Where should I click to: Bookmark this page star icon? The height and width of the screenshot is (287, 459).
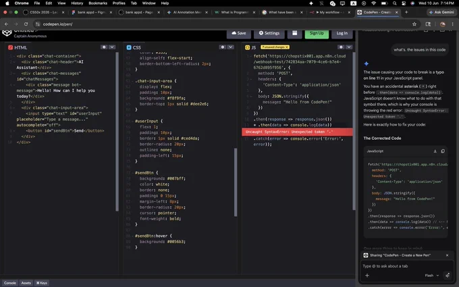(x=414, y=24)
